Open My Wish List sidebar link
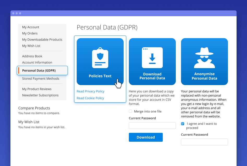This screenshot has height=166, width=247. (x=31, y=46)
